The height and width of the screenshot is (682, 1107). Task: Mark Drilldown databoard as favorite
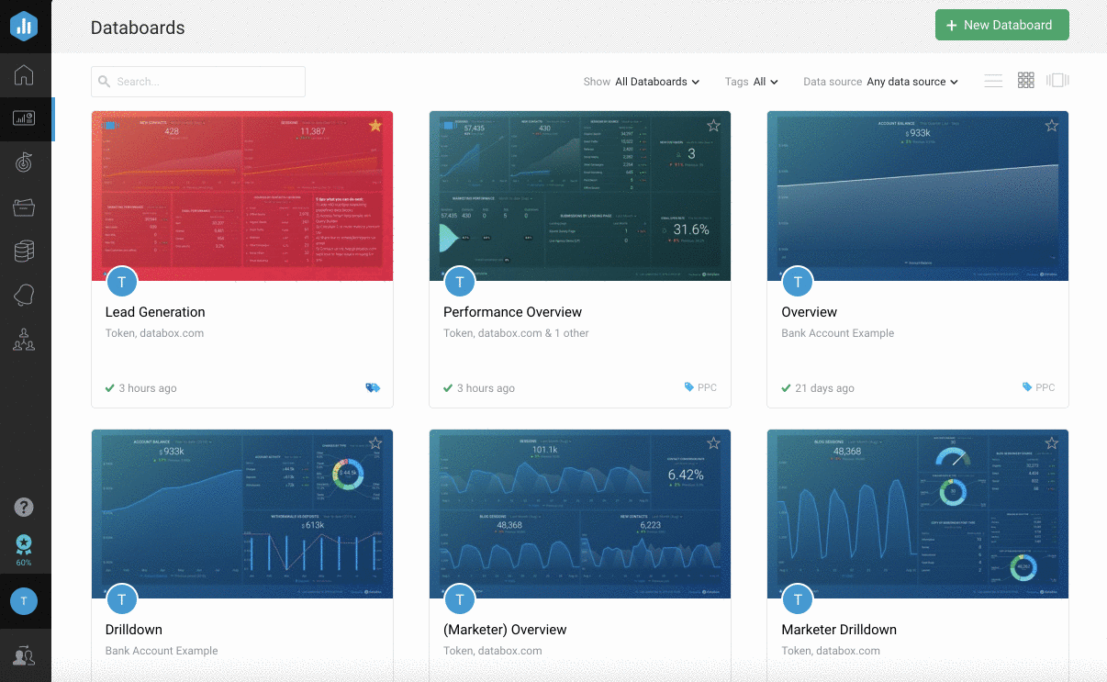375,443
